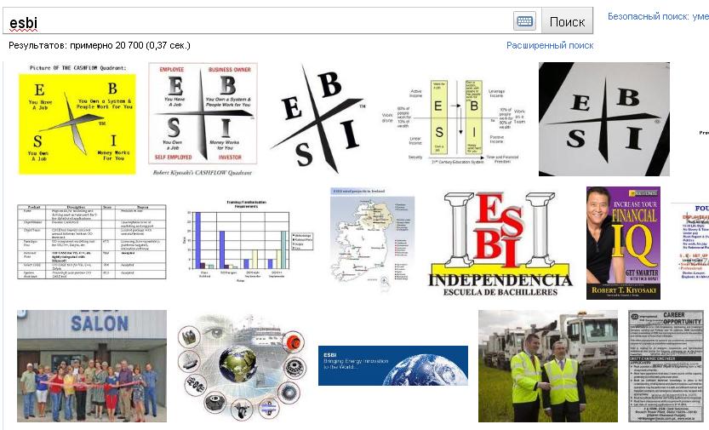
Task: Select the globe with mechanical parts collage
Action: [242, 367]
